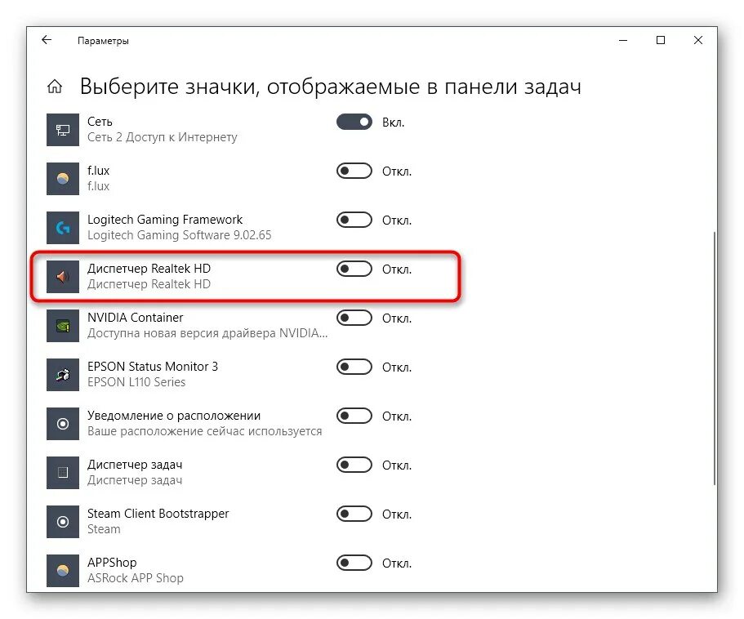Enable the NVIDIA Container toggle
The width and height of the screenshot is (744, 619).
click(354, 318)
